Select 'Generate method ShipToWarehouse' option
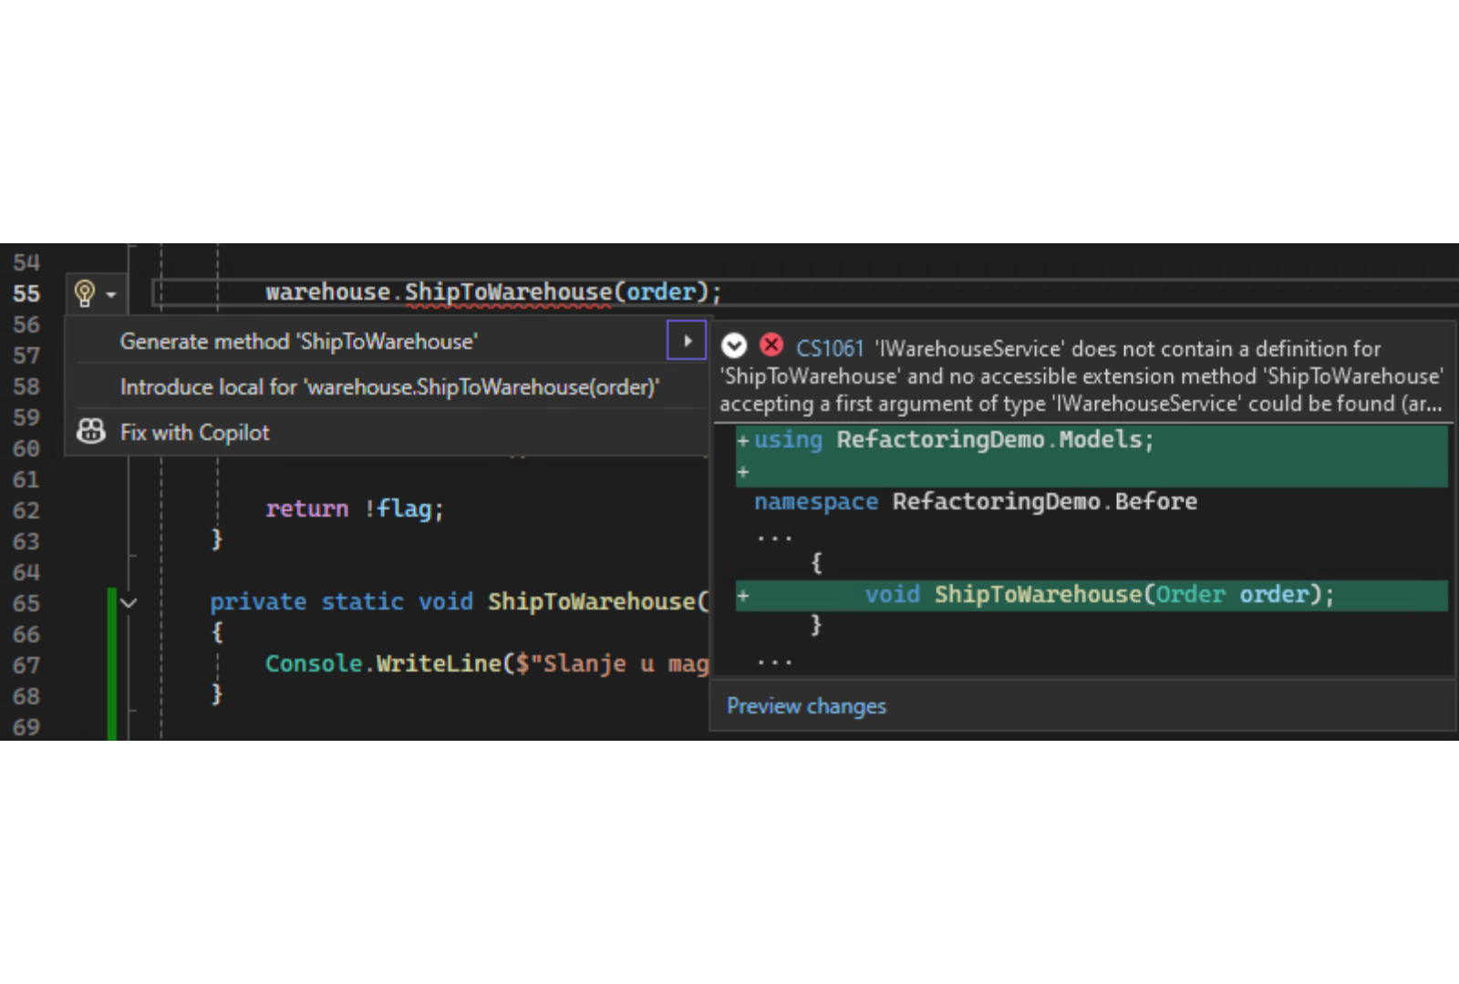 (x=298, y=342)
